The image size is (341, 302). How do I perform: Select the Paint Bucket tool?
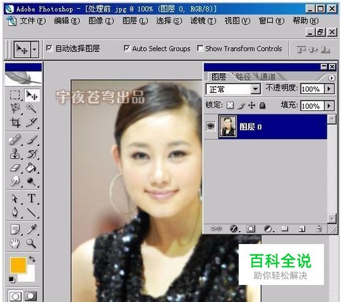click(31, 168)
